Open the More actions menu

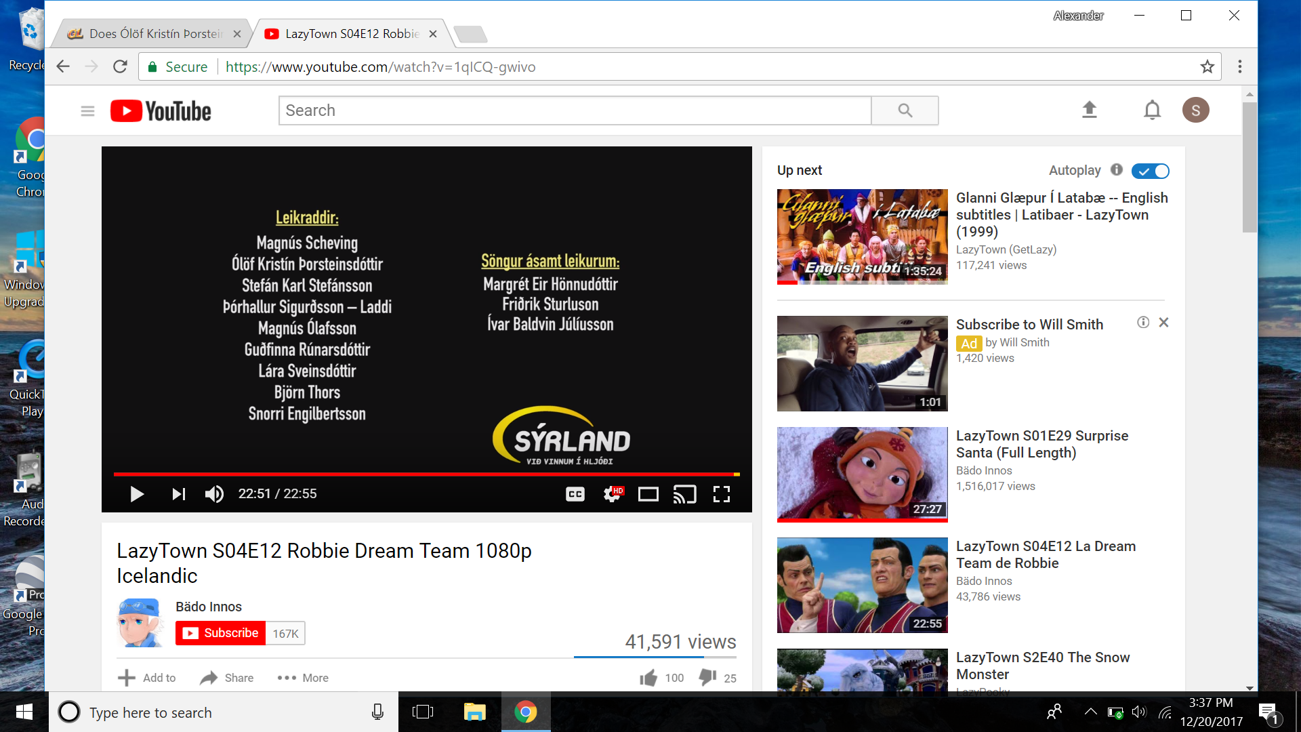(303, 678)
